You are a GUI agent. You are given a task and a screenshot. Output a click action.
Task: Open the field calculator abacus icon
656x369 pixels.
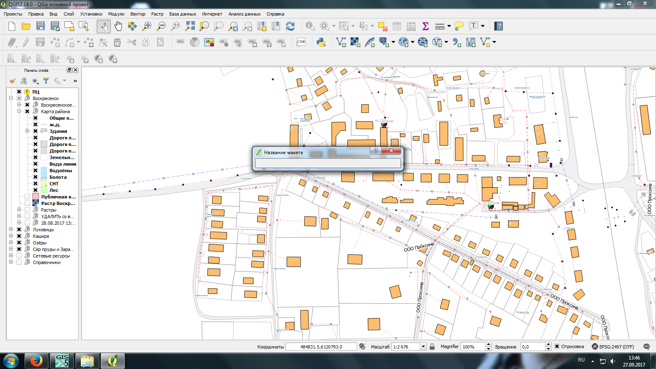point(411,27)
